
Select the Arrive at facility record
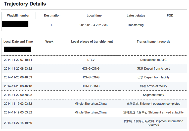pos(153,86)
